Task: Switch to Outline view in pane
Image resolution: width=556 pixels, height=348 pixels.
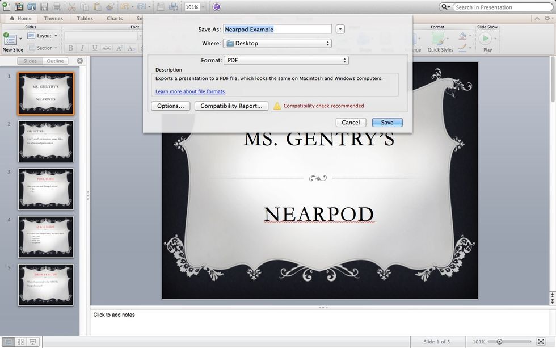Action: coord(56,61)
